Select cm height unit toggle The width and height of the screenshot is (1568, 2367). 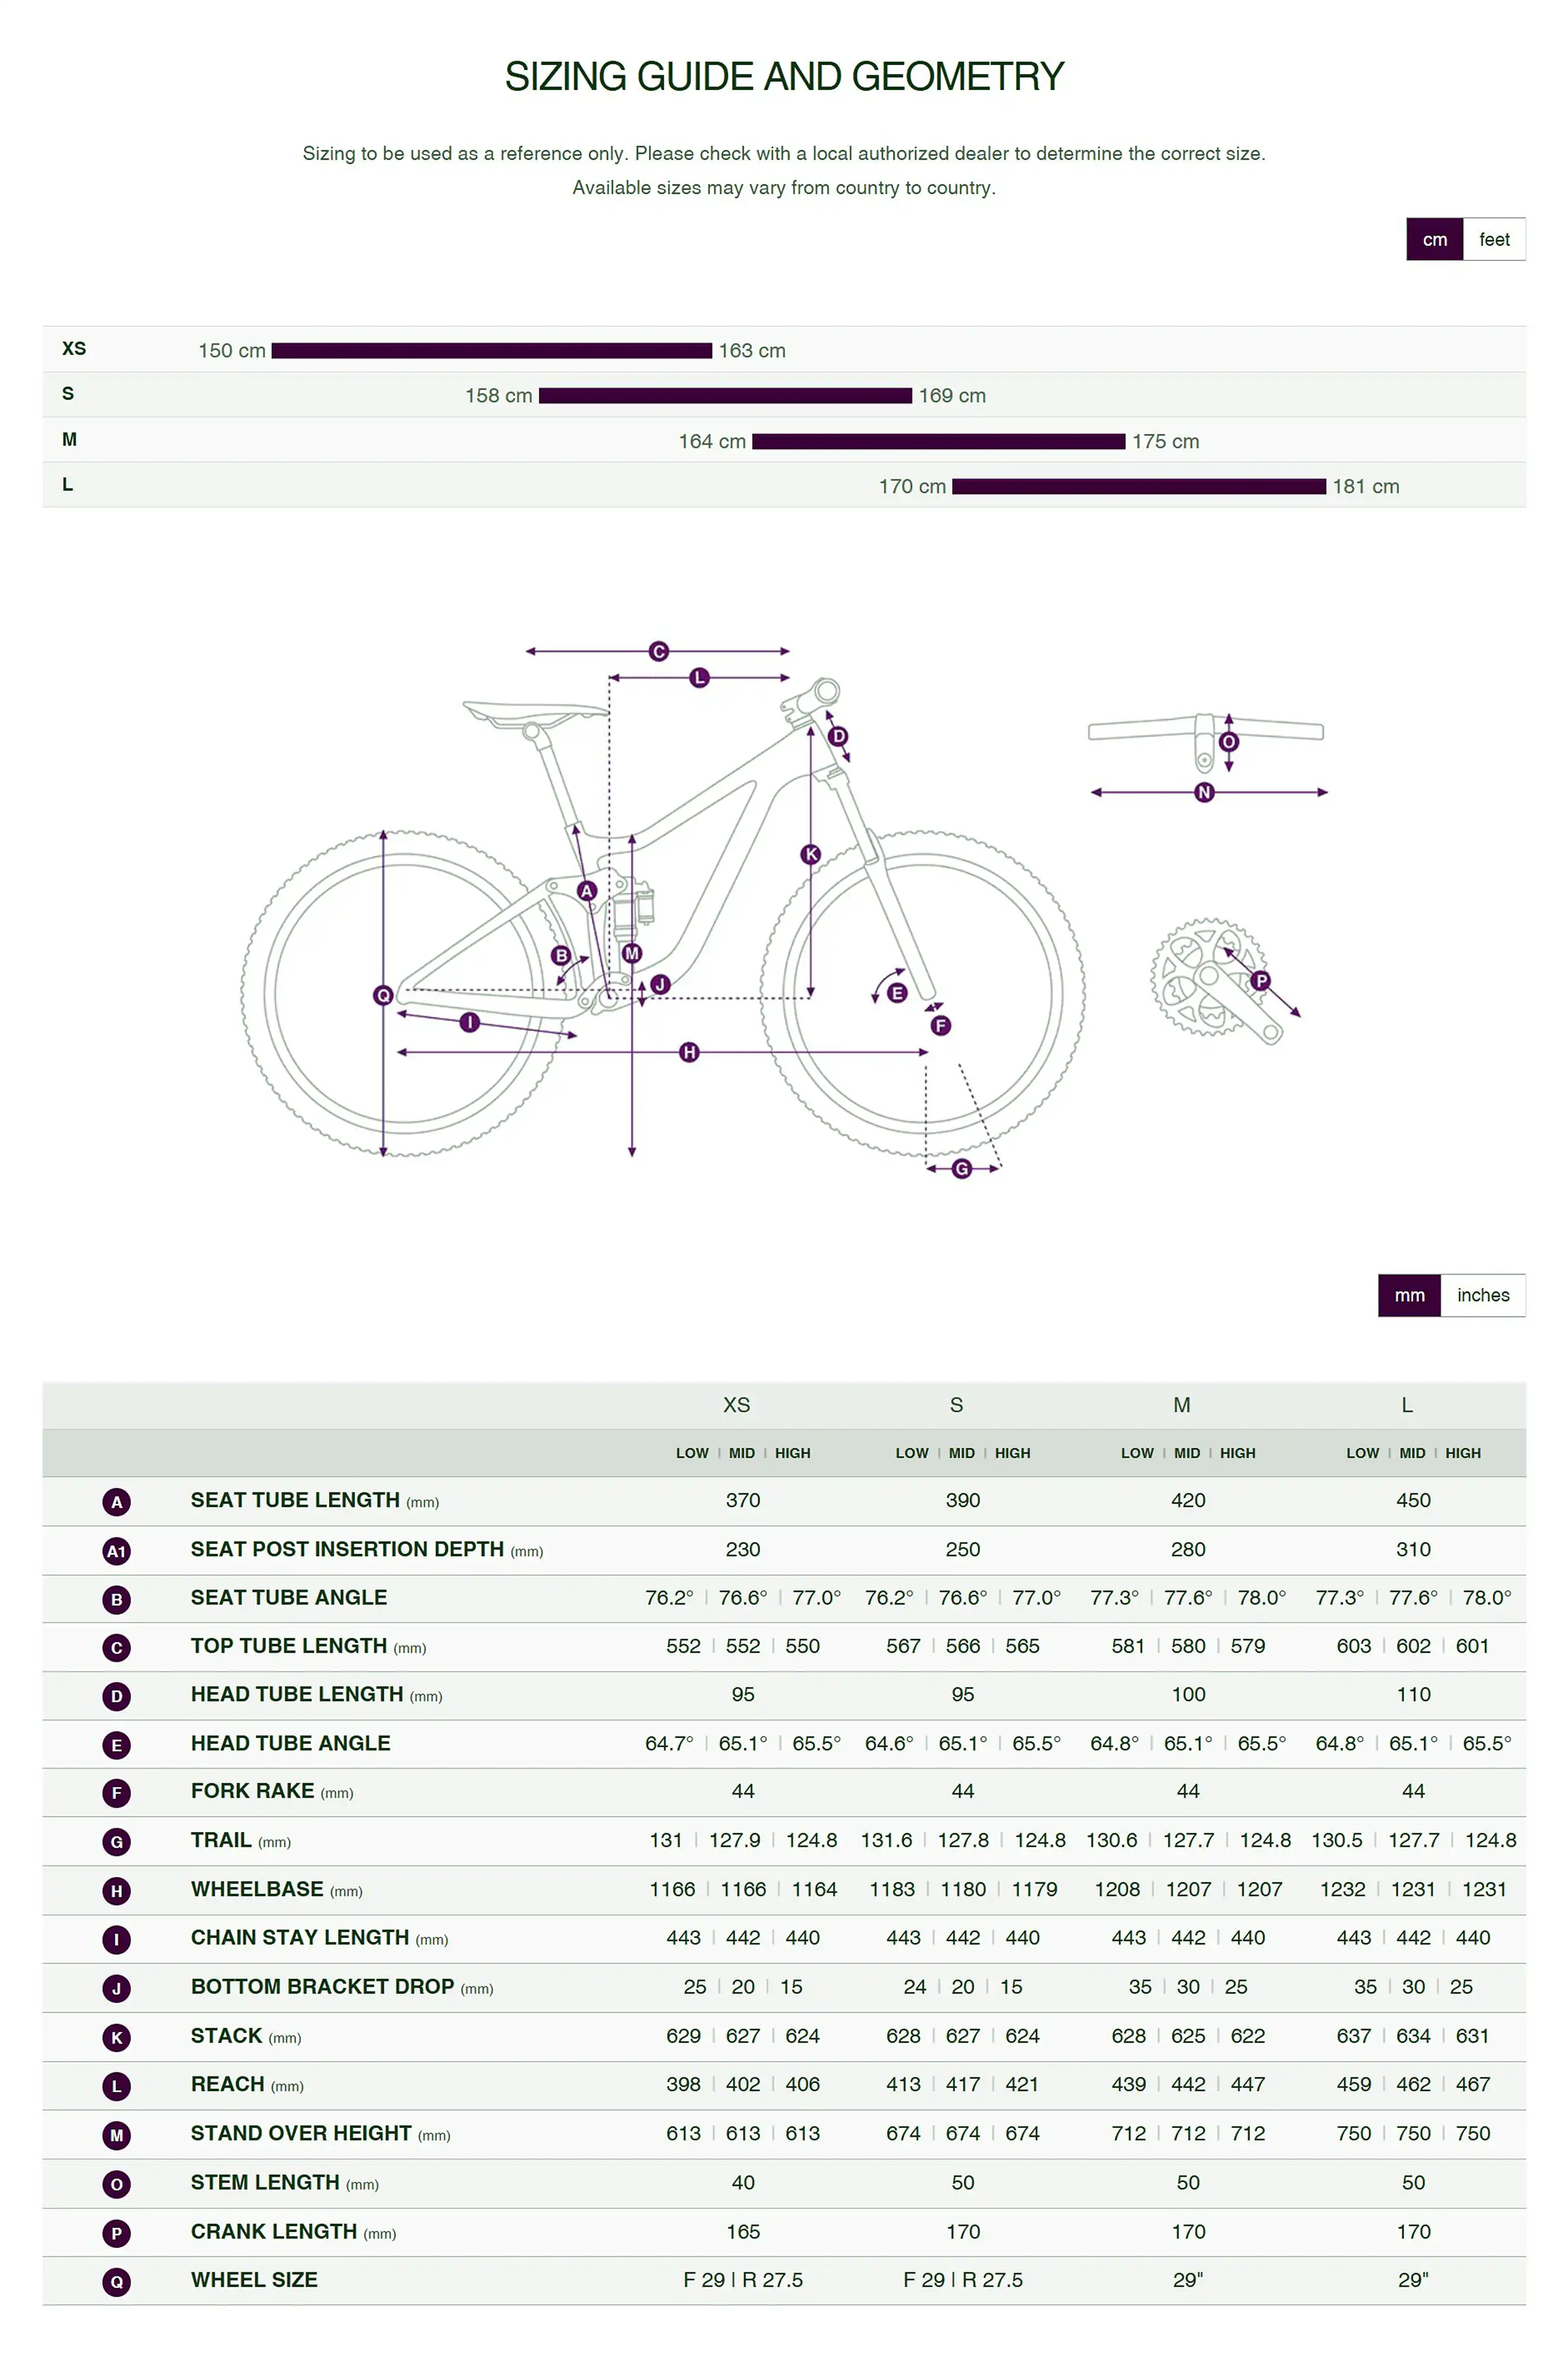click(x=1434, y=239)
